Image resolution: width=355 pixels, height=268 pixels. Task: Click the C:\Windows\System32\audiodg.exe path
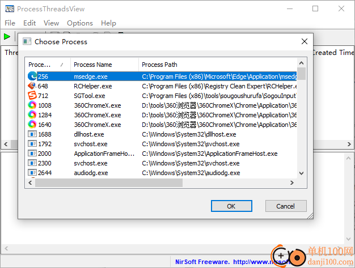pos(191,173)
